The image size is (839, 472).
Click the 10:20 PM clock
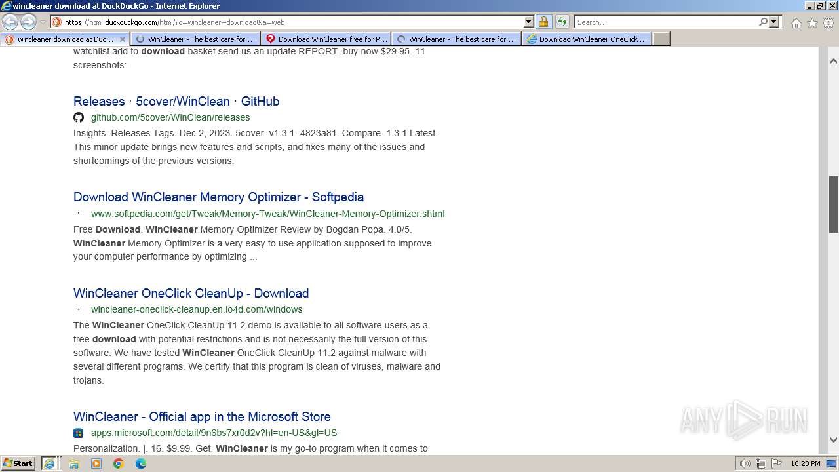805,463
